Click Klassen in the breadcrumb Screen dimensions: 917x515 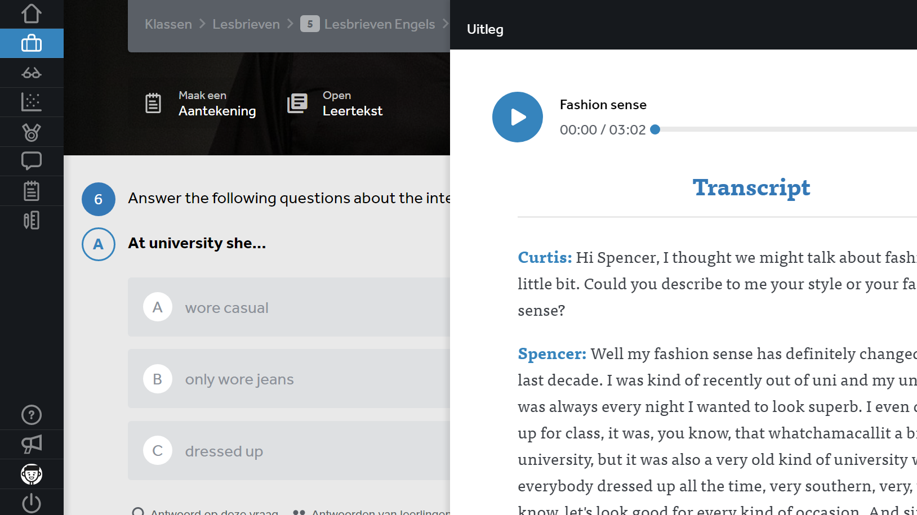168,24
